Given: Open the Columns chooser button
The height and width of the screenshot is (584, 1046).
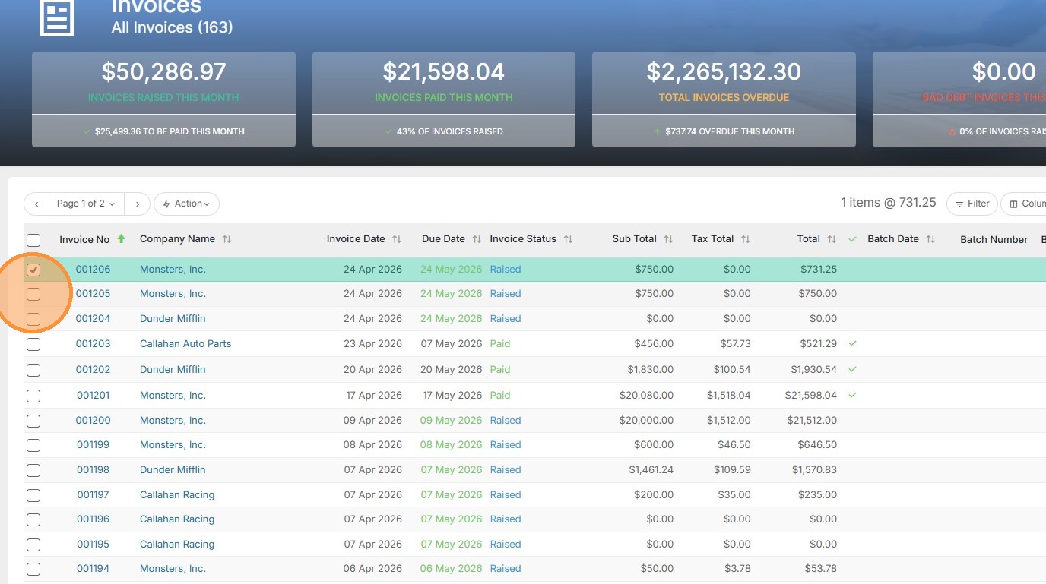Looking at the screenshot, I should tap(1025, 204).
